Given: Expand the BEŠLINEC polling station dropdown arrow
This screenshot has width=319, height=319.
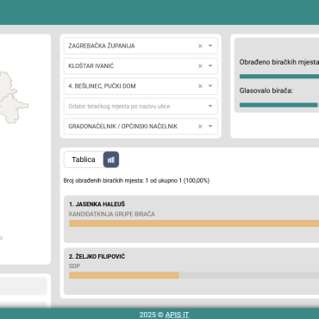Looking at the screenshot, I should click(x=210, y=86).
